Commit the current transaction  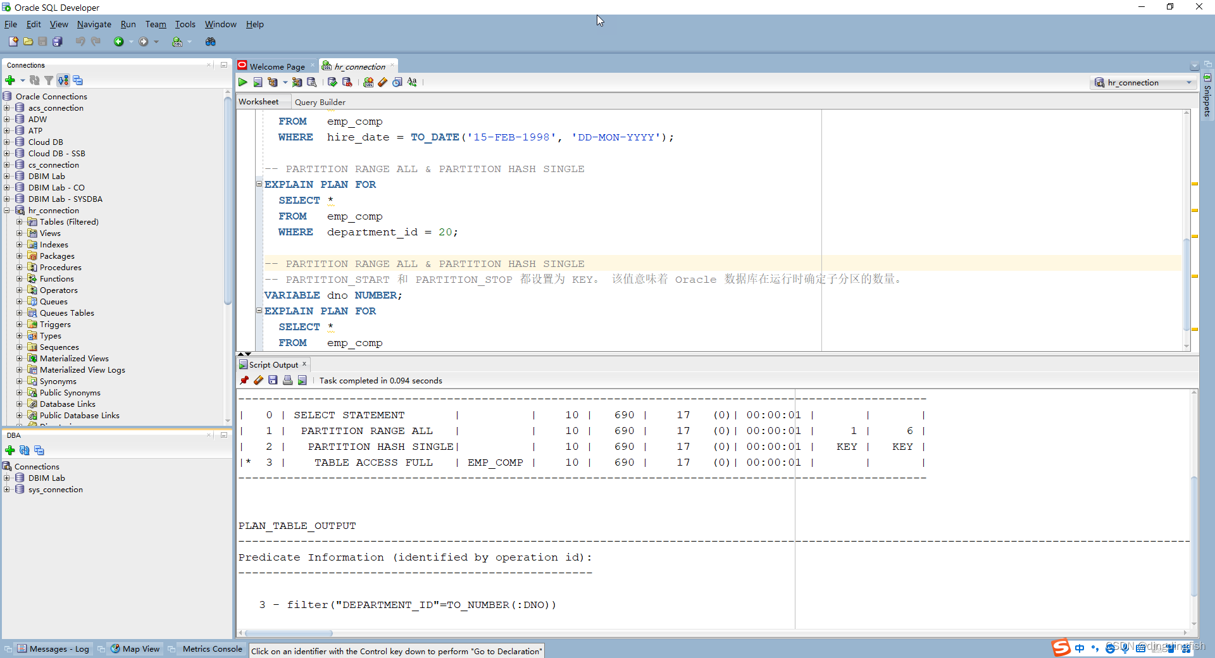pos(332,82)
